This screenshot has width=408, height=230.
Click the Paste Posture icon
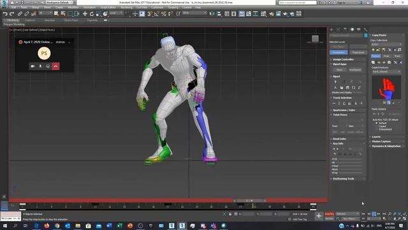click(379, 63)
